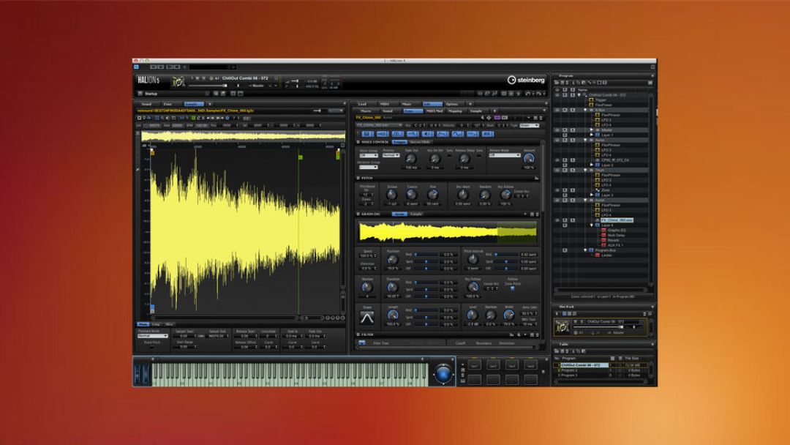
Task: Click the program level slider under ChillOut Combi
Action: (x=208, y=86)
